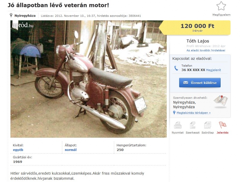Viewport: 244px width, 182px height.
Task: Click the Jelentés report label
Action: pyautogui.click(x=223, y=133)
